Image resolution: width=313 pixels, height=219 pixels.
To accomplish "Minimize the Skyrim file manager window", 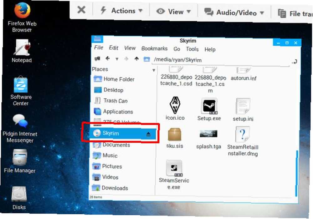I will point(279,43).
